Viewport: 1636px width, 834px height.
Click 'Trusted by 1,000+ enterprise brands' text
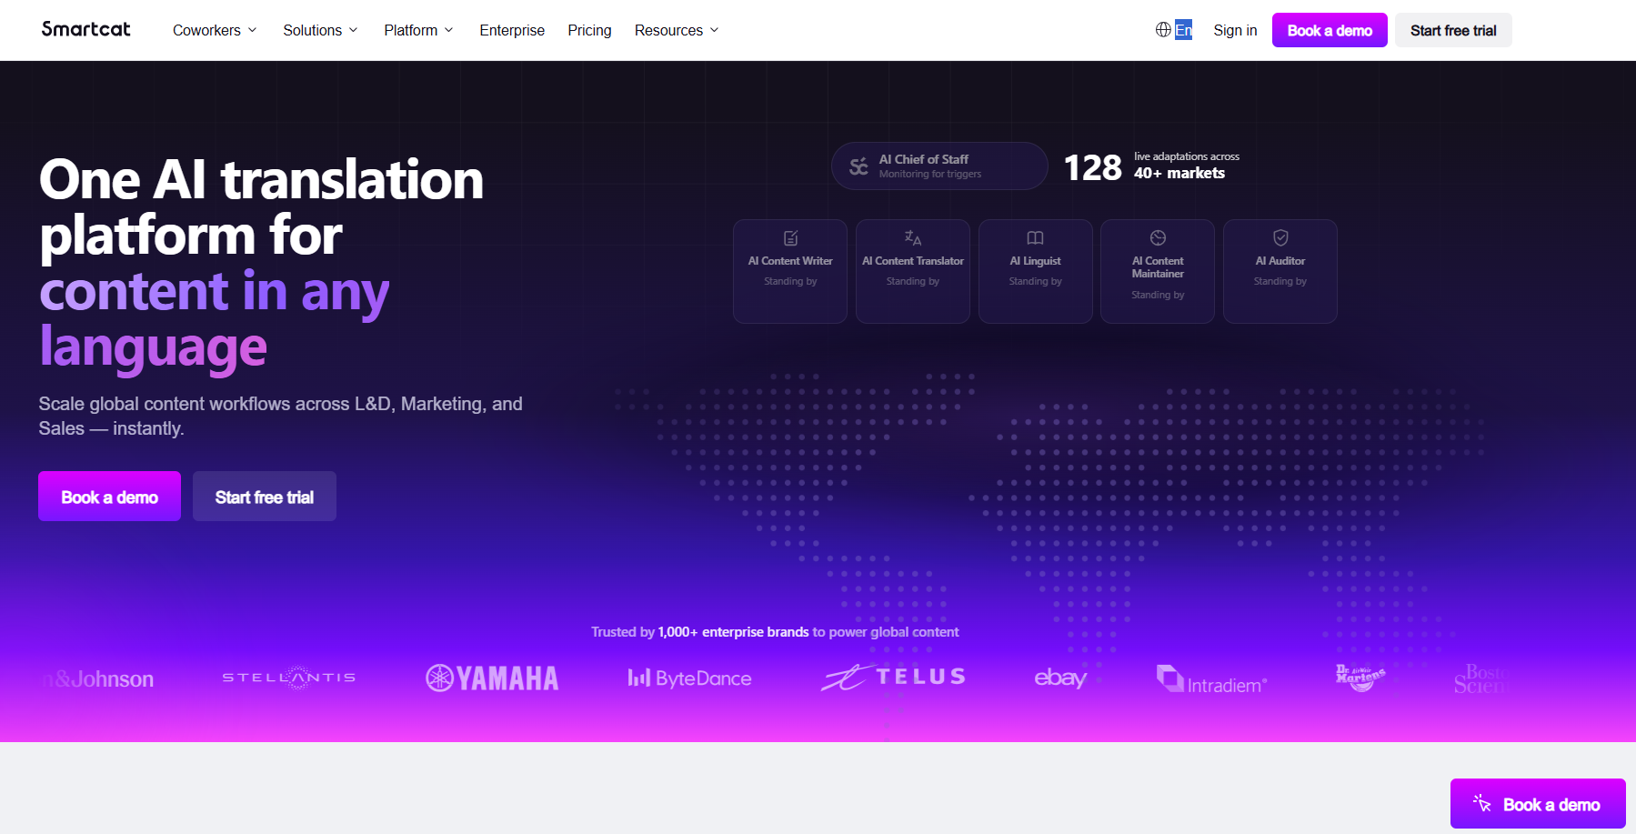click(700, 632)
